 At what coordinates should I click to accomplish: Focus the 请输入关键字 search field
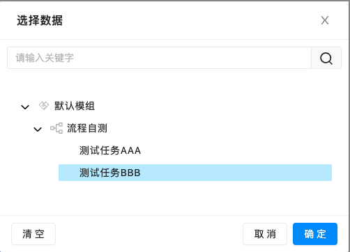coord(159,58)
